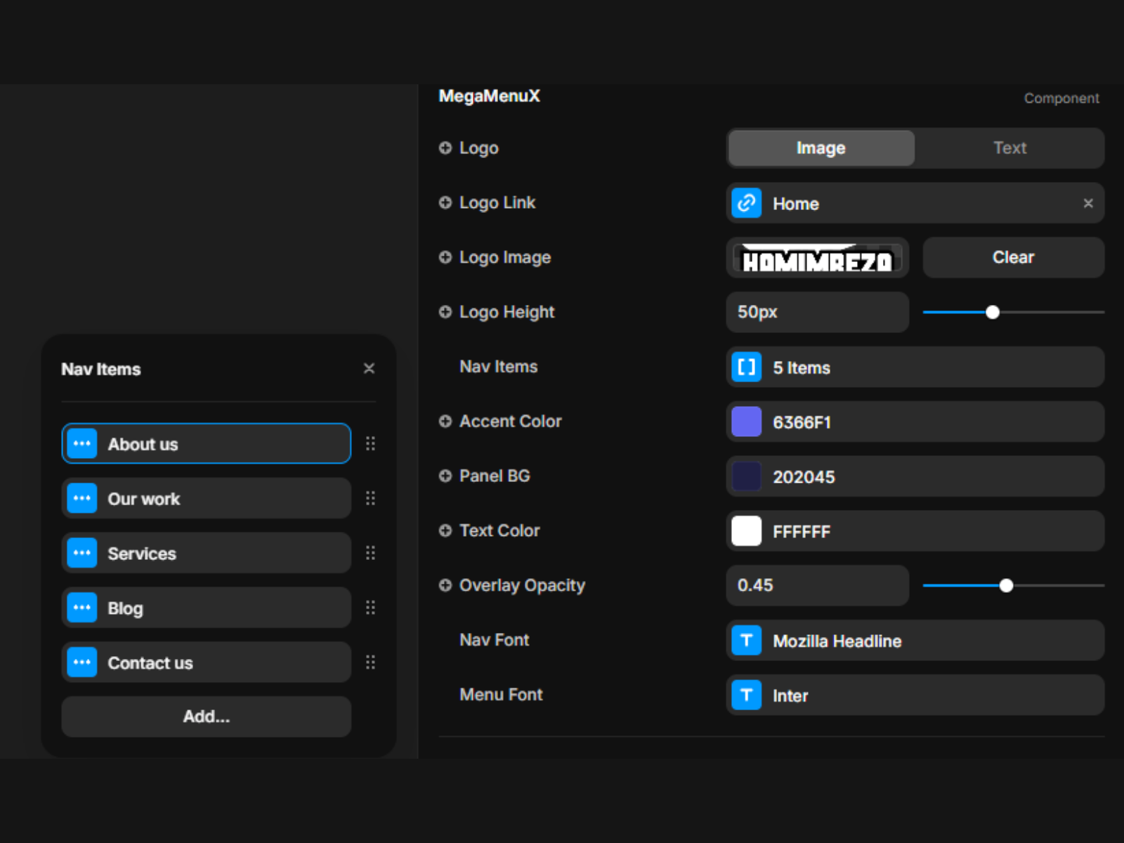Select Image as the Logo type
Image resolution: width=1124 pixels, height=843 pixels.
click(x=821, y=148)
